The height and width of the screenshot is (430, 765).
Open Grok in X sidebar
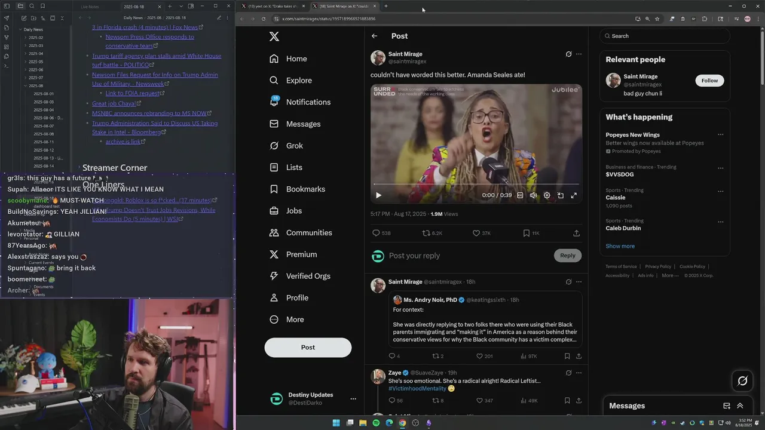tap(286, 146)
